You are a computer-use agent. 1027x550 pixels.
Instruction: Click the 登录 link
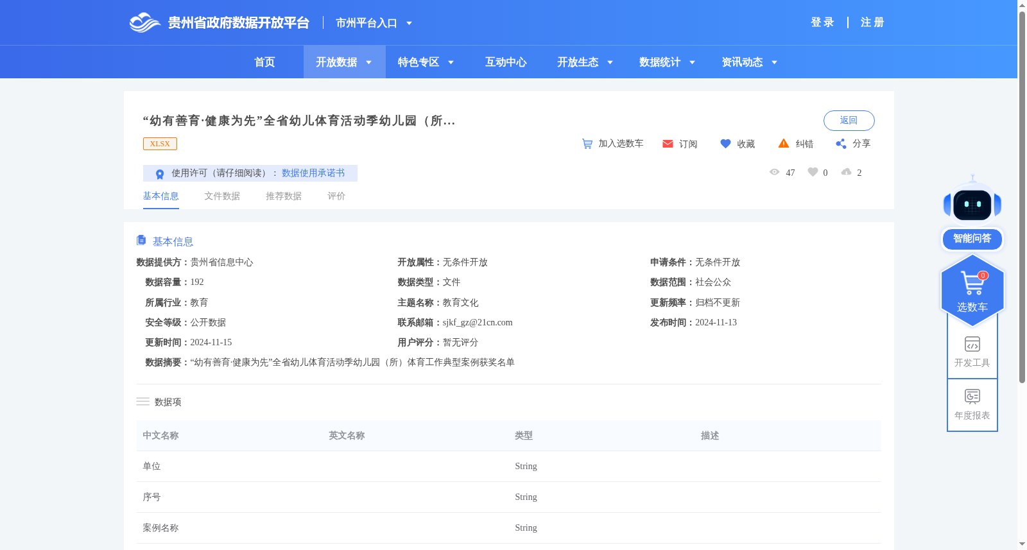pyautogui.click(x=822, y=22)
